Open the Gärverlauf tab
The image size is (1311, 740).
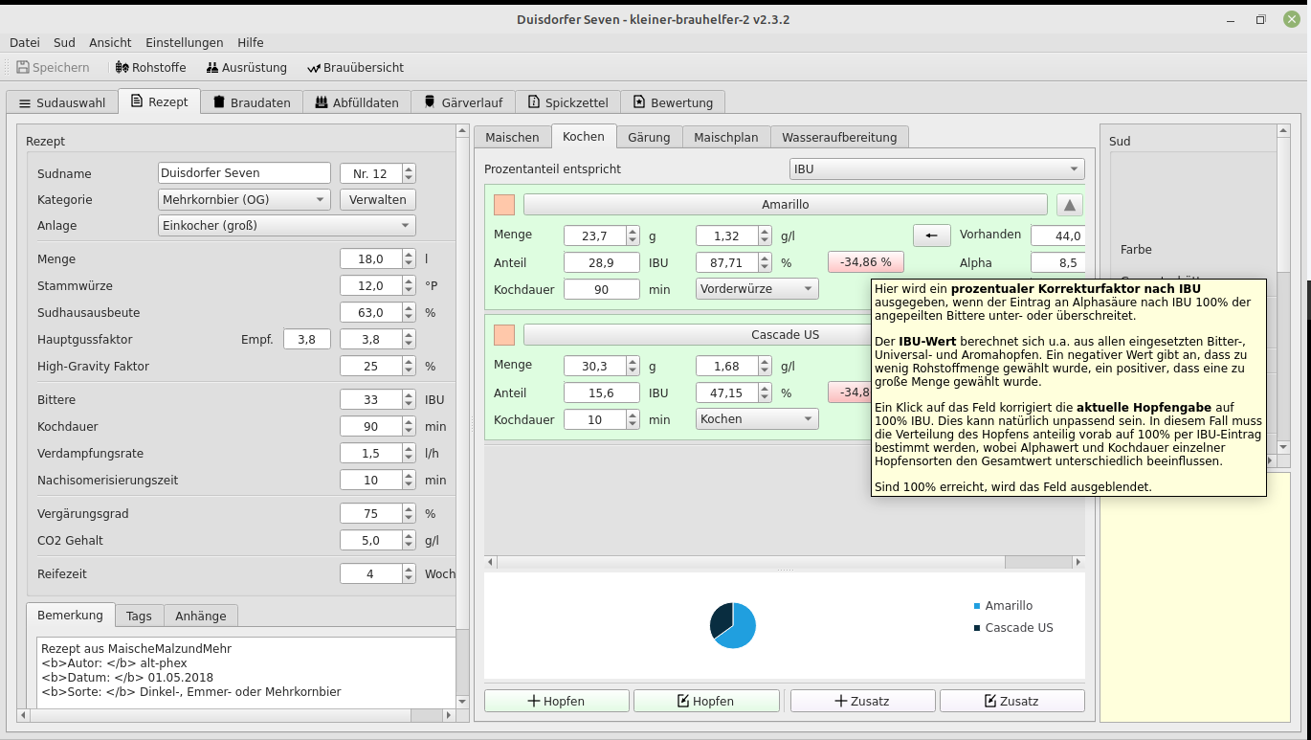click(462, 102)
